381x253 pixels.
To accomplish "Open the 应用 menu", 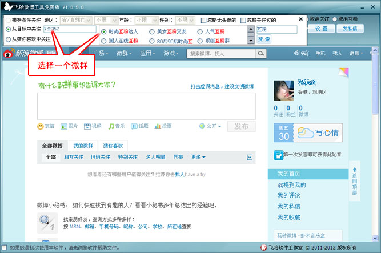I will [147, 53].
